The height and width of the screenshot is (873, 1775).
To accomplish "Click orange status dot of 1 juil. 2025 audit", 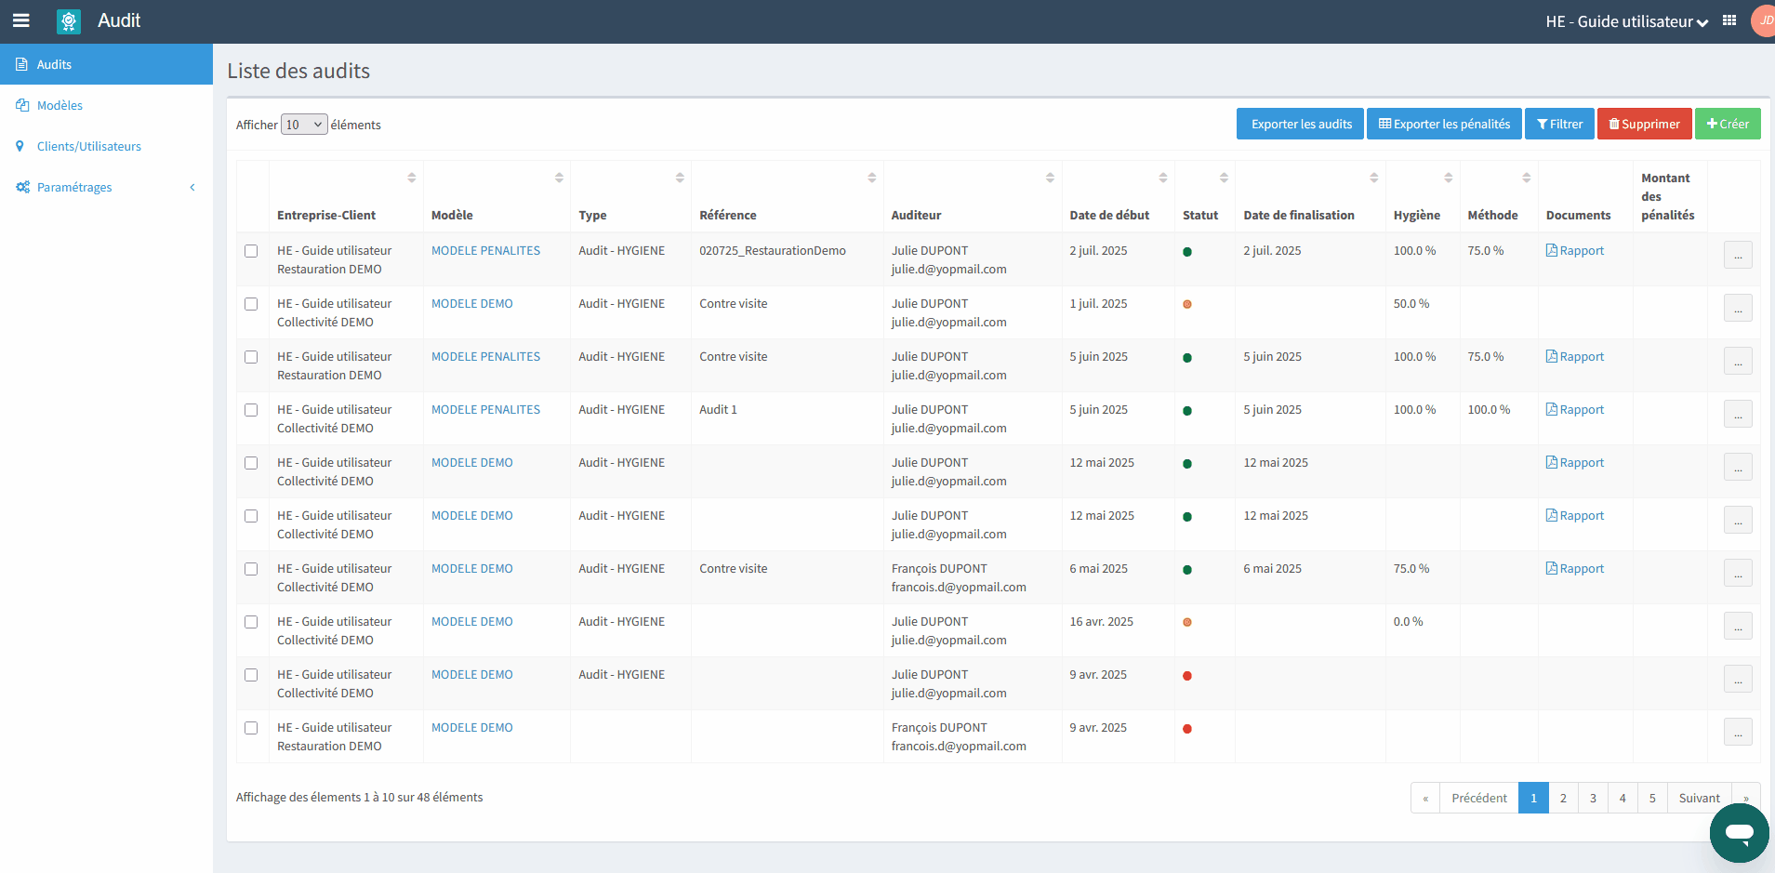I will (1187, 304).
